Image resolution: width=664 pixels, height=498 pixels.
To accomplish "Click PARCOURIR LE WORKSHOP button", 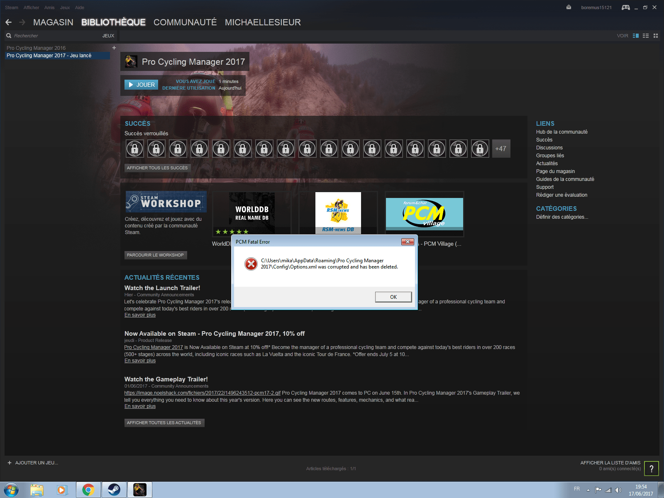I will 155,255.
